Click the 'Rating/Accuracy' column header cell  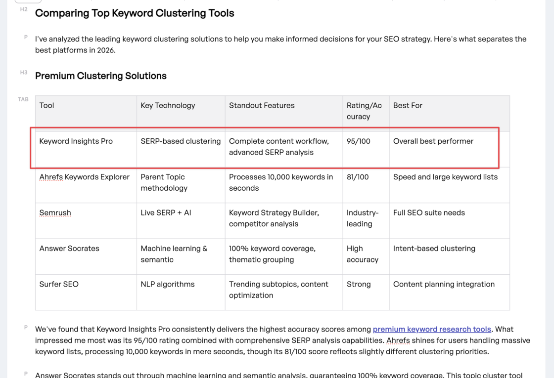pos(366,113)
